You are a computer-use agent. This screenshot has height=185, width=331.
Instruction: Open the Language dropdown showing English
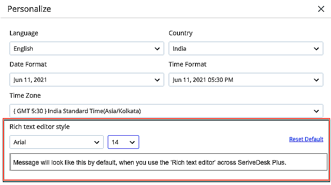(86, 49)
